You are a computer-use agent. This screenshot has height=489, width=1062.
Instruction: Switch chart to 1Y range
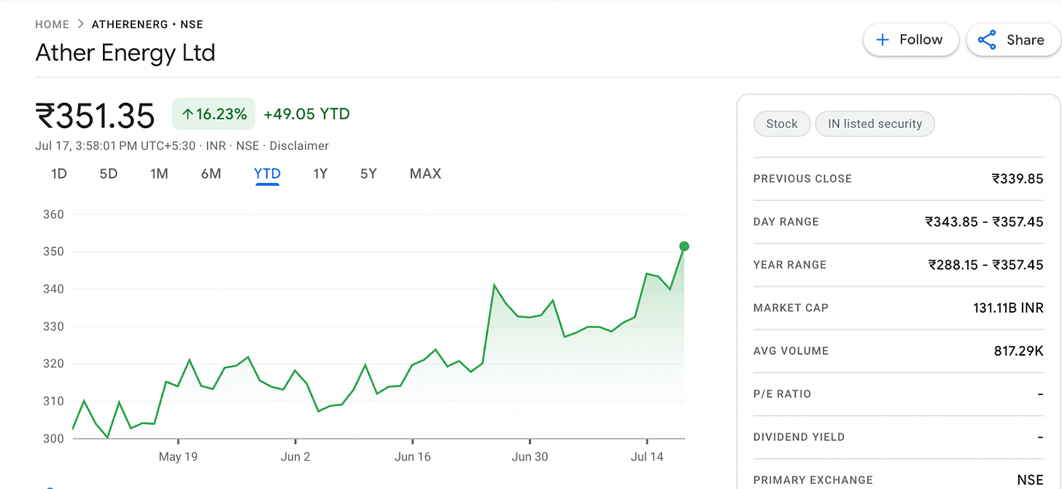320,173
